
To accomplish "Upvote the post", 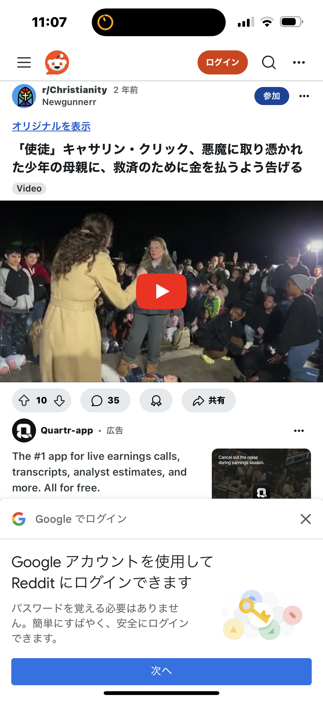I will tap(24, 400).
